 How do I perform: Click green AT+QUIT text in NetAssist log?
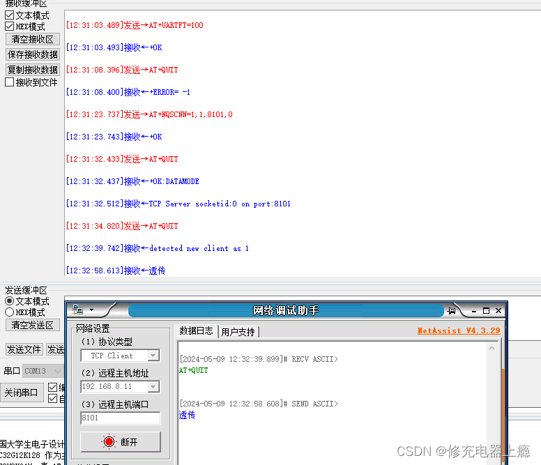tap(194, 370)
